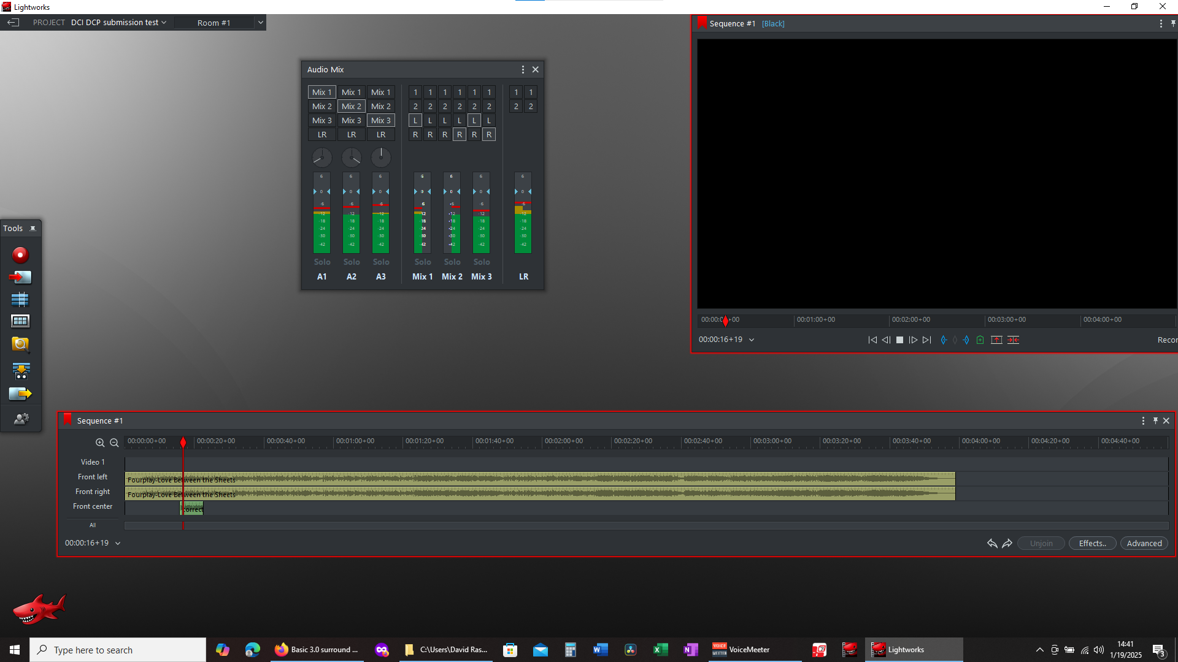The height and width of the screenshot is (662, 1178).
Task: Open the user preferences tool icon
Action: [x=21, y=419]
